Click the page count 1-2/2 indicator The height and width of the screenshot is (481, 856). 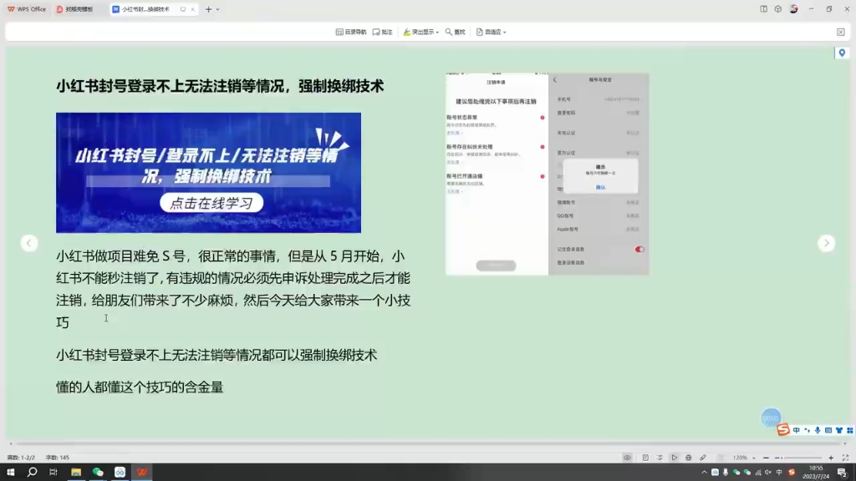(21, 458)
